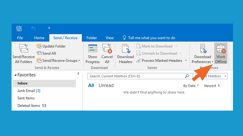Click Process Marked Headers

[x=159, y=60]
